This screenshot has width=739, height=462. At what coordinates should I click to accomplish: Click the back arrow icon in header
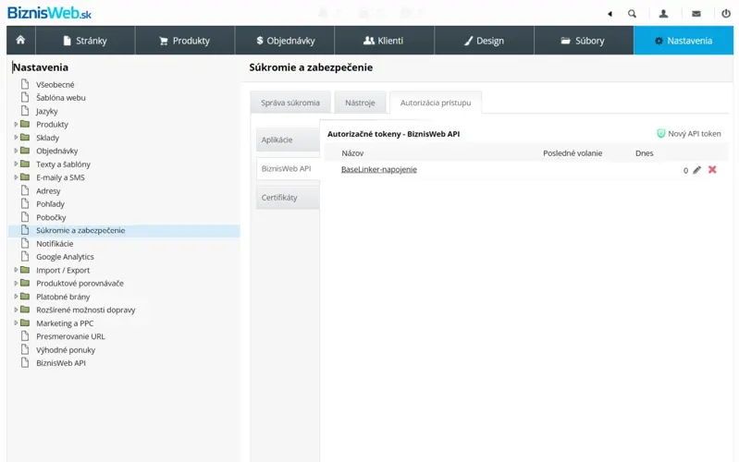(610, 14)
